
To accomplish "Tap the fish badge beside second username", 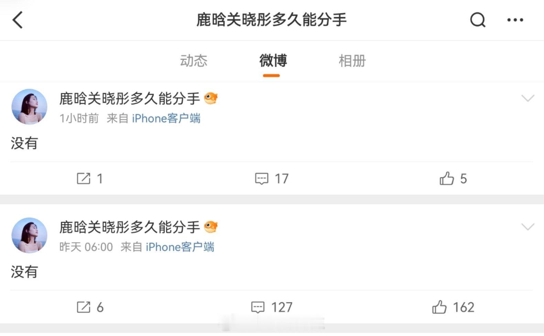I will pos(211,227).
